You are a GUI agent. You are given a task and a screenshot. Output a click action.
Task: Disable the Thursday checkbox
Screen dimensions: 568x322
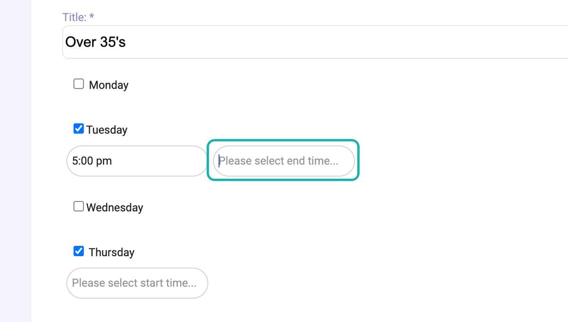[79, 251]
